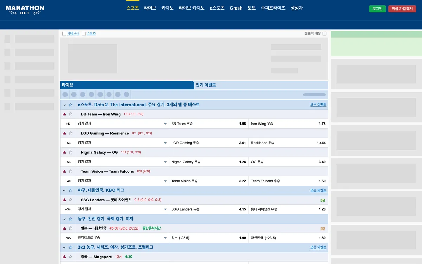Viewport: 422px width, 264px height.
Task: Show +122 more markets for 일본 — 대한민국
Action: [x=68, y=238]
